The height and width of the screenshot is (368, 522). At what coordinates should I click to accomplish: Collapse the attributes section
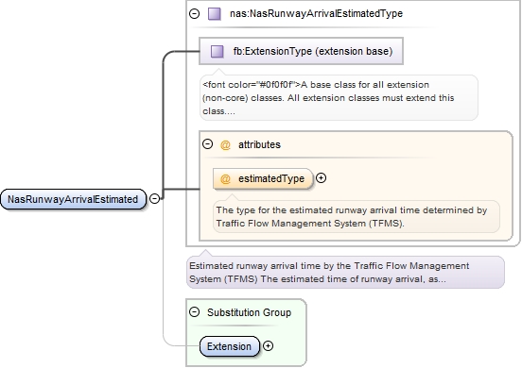[x=207, y=144]
